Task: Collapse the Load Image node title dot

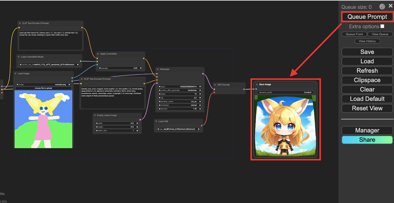Action: click(x=16, y=74)
